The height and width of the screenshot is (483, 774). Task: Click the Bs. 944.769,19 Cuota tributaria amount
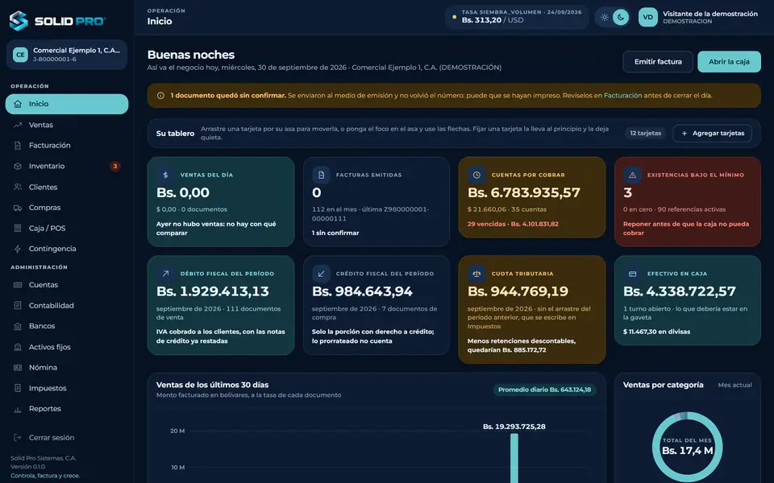tap(518, 291)
